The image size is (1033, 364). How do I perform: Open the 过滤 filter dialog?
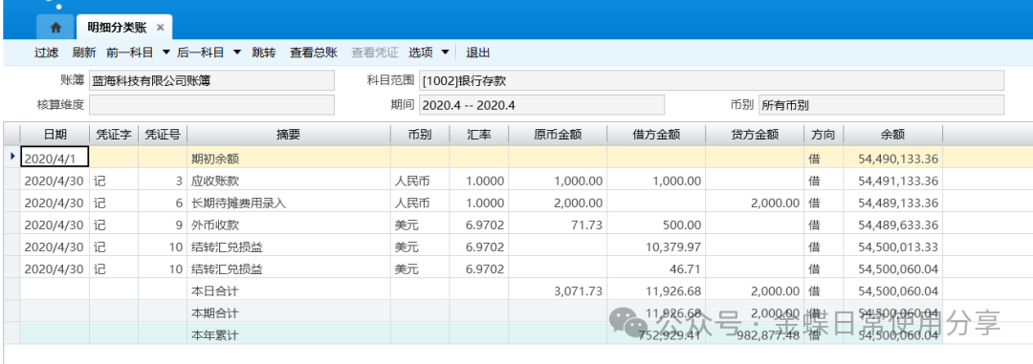click(46, 53)
